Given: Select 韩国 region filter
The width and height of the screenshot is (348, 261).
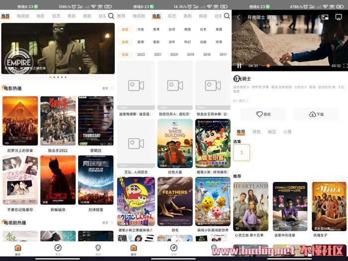Looking at the screenshot, I should click(x=187, y=29).
